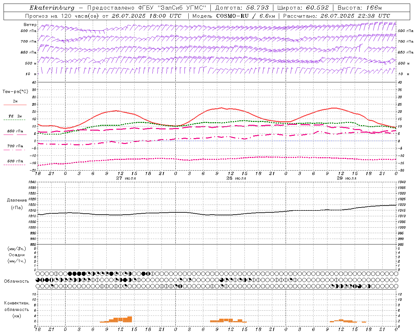
Task: Click the "Модель COSMO-RU / 6.6км" label
Action: [234, 16]
